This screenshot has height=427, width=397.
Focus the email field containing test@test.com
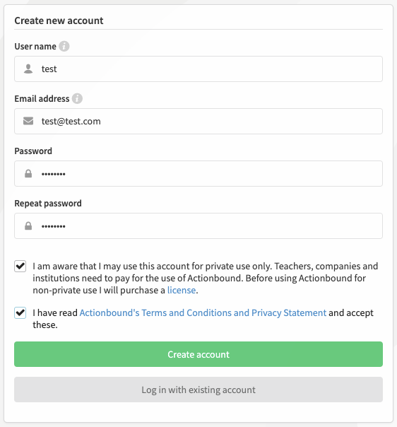coord(198,121)
